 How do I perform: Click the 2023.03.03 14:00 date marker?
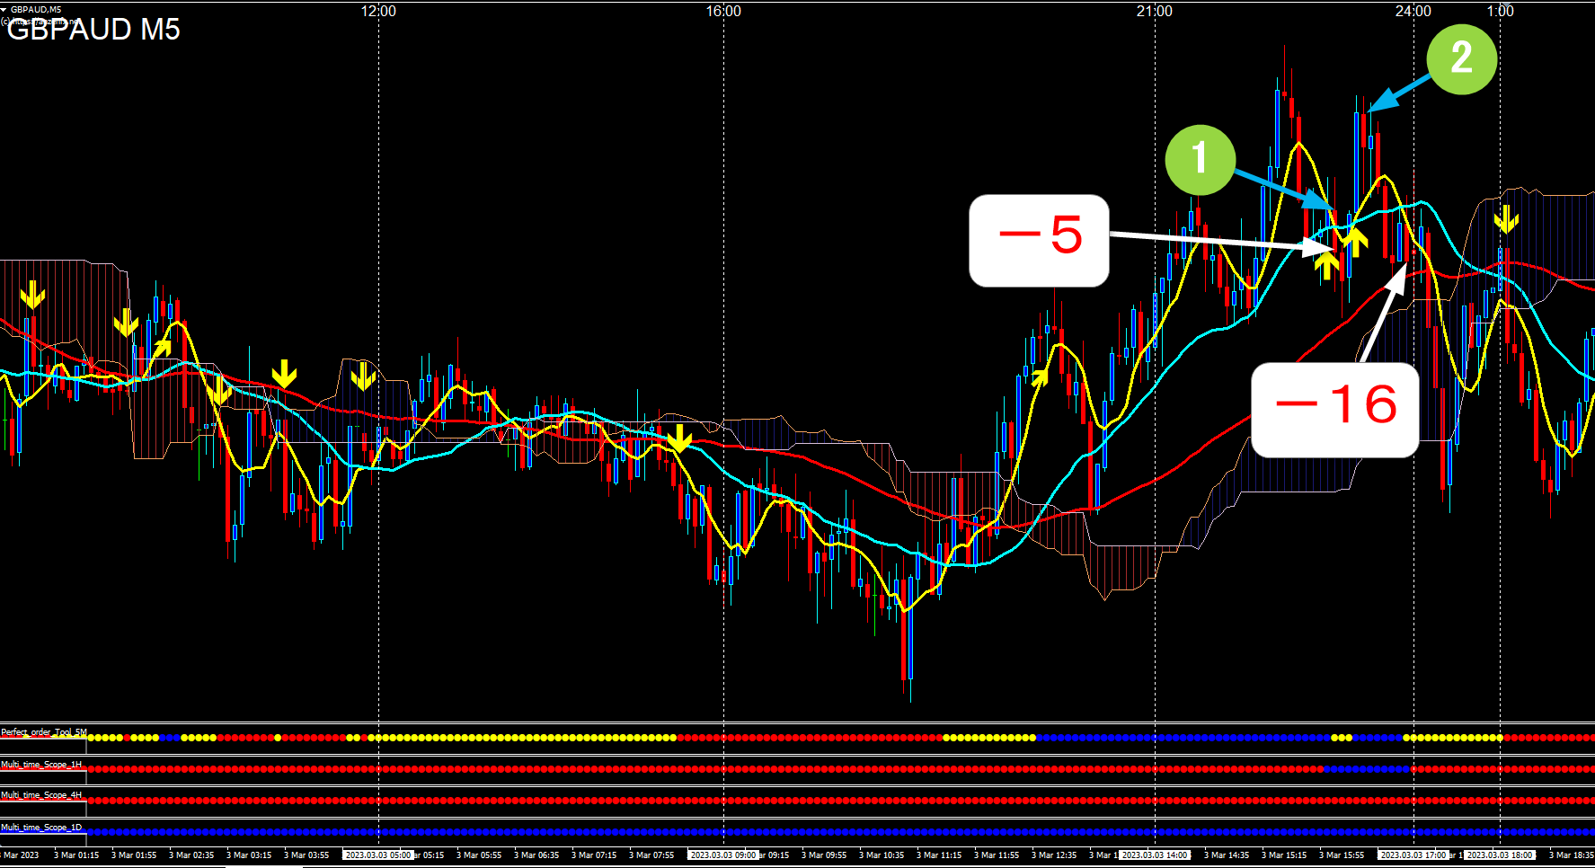point(1155,855)
